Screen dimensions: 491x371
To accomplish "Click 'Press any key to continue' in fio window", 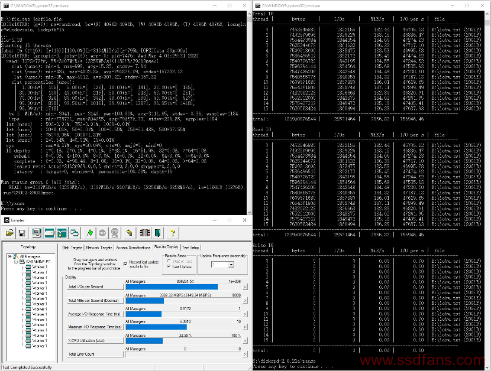I will (41, 209).
